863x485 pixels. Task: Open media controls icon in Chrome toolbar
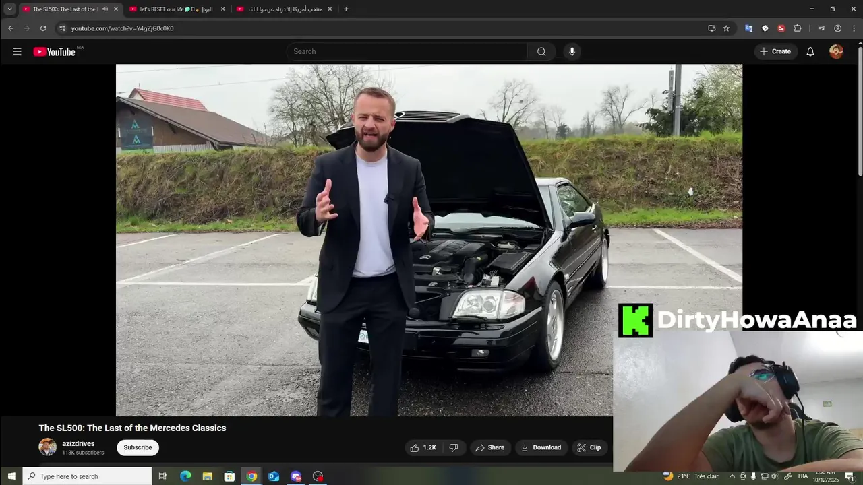(821, 28)
